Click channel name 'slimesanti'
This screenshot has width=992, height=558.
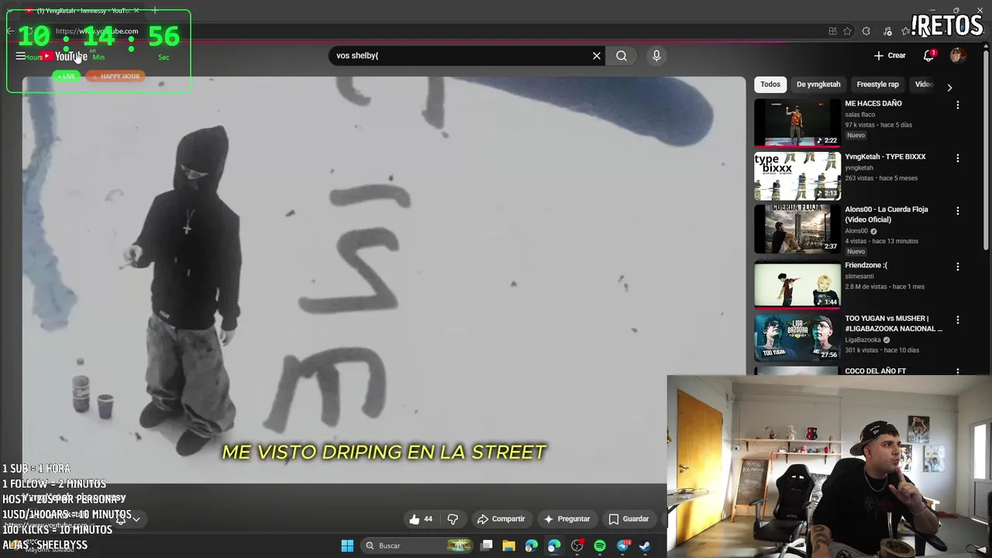pyautogui.click(x=860, y=277)
